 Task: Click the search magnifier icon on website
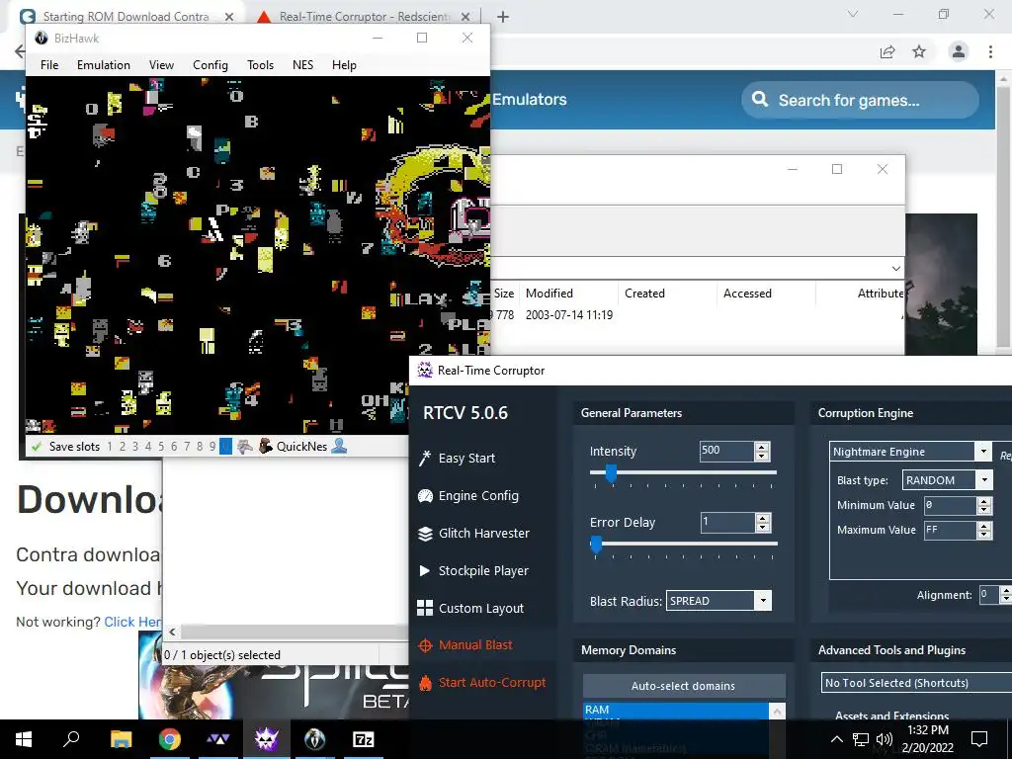[760, 100]
